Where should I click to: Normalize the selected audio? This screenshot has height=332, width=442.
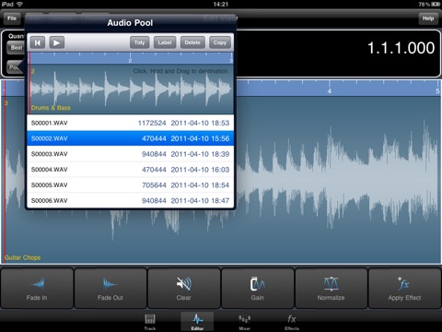(x=331, y=288)
